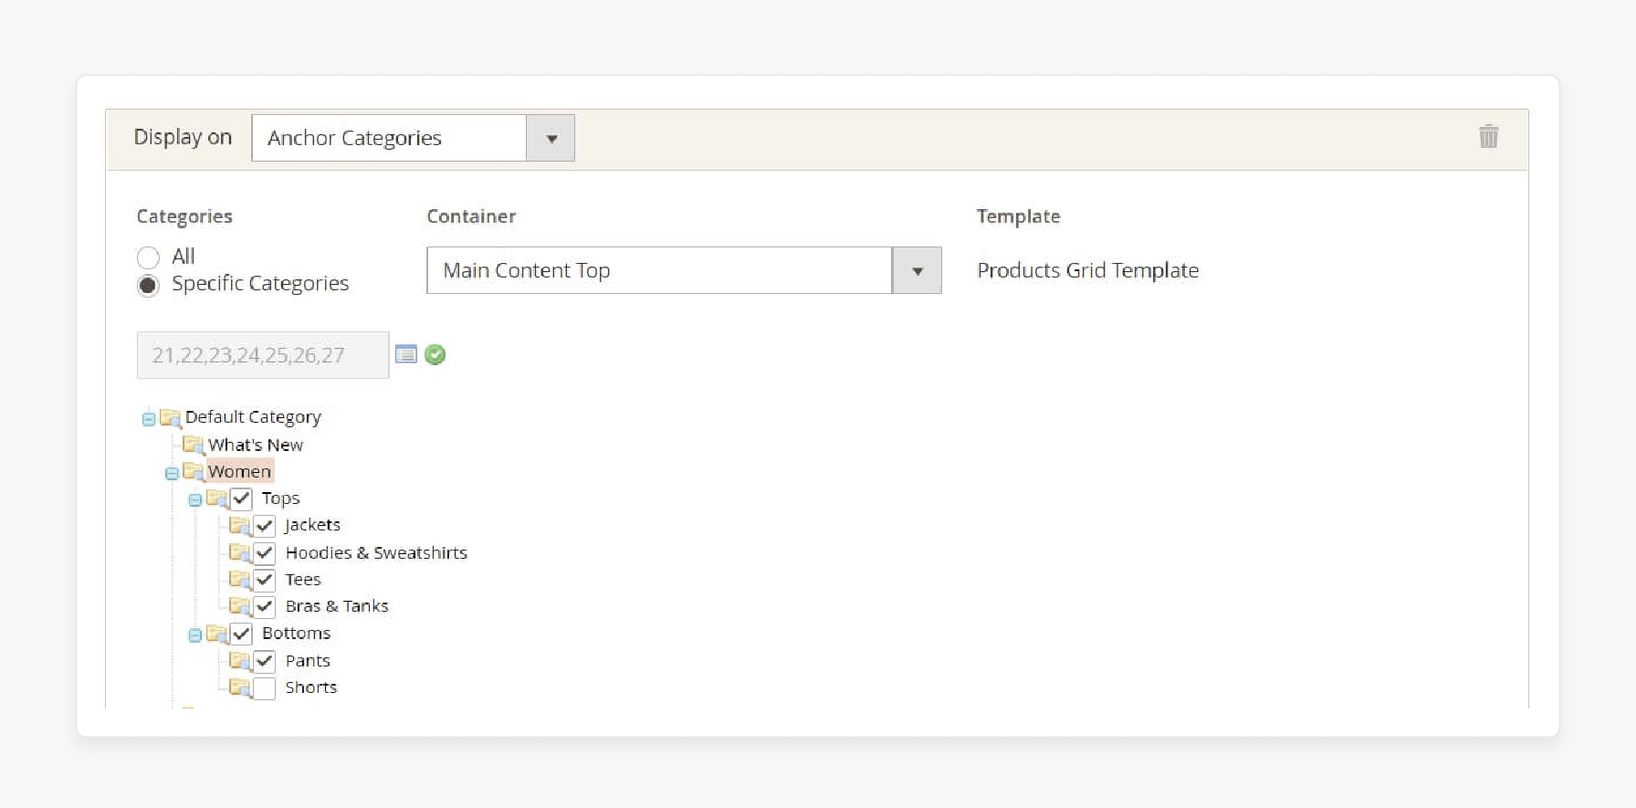Click the Tops folder icon
Screen dimensions: 1636x808
coord(217,498)
